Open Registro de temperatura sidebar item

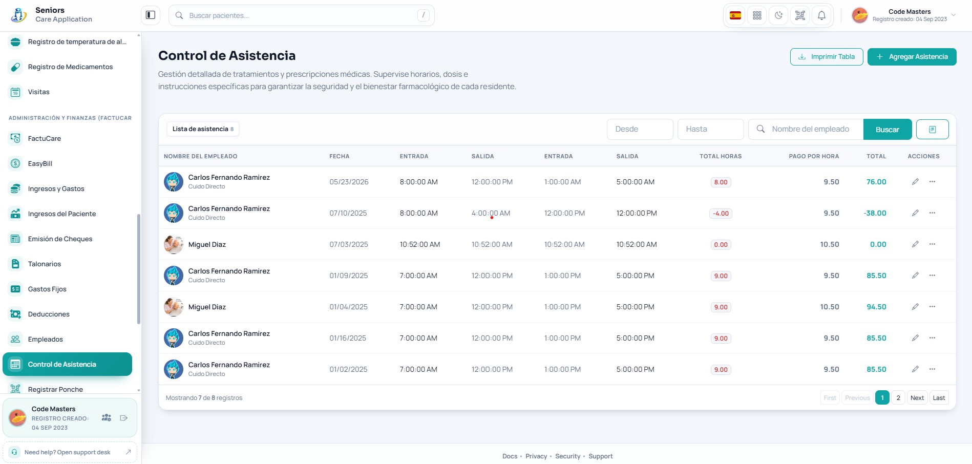(x=68, y=42)
